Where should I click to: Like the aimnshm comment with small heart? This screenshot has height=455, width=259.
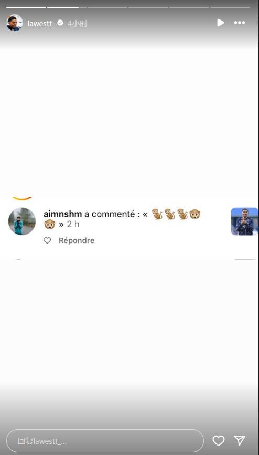(x=47, y=240)
